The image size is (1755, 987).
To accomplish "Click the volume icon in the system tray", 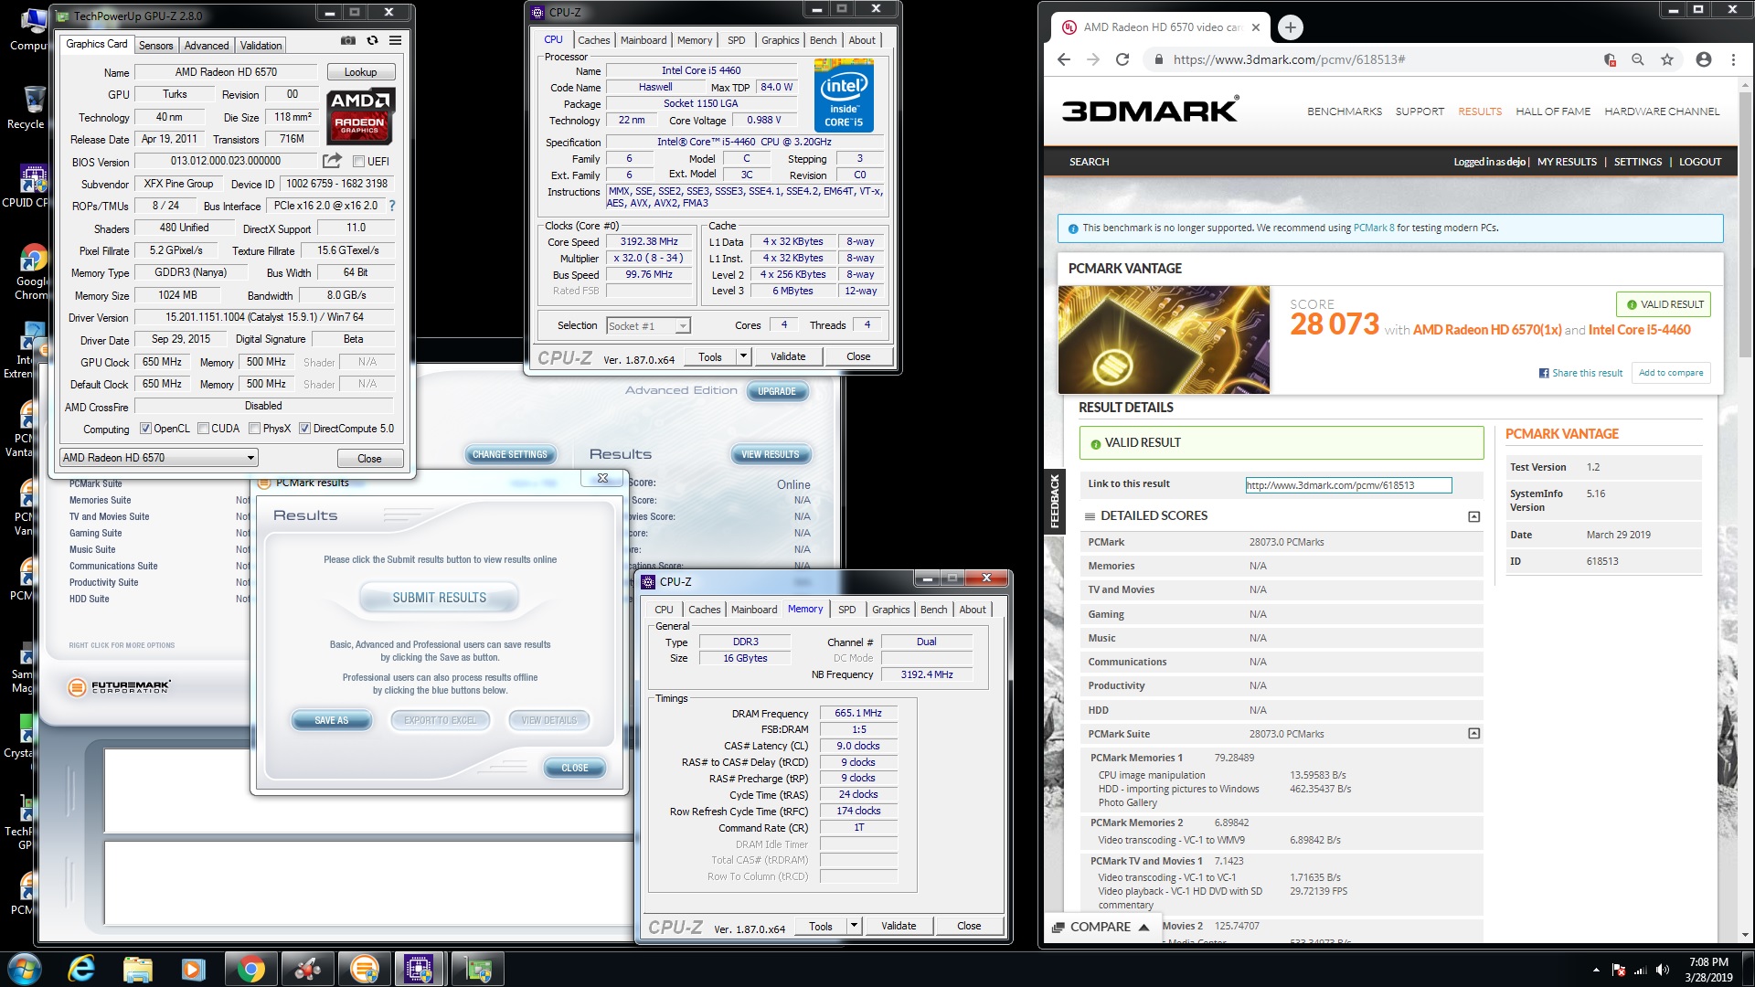I will point(1662,970).
